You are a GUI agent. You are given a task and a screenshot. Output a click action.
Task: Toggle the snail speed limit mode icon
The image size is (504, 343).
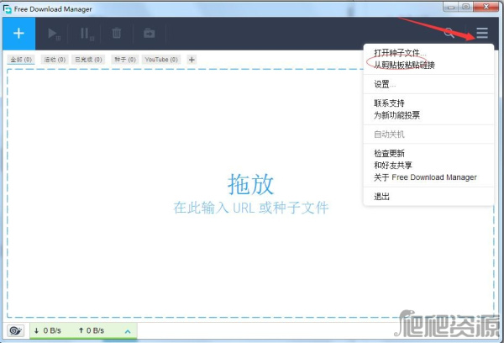(15, 330)
